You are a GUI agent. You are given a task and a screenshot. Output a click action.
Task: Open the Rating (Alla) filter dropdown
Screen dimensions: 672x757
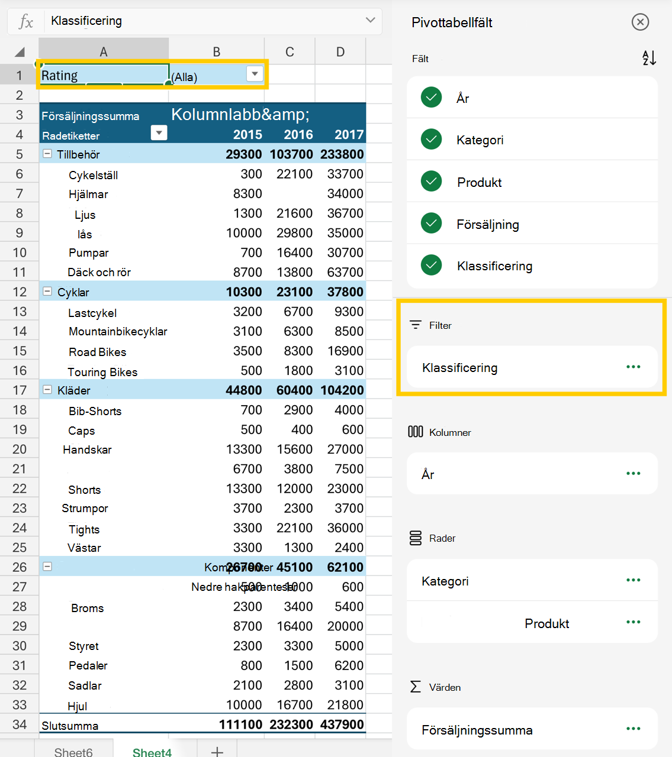coord(255,74)
